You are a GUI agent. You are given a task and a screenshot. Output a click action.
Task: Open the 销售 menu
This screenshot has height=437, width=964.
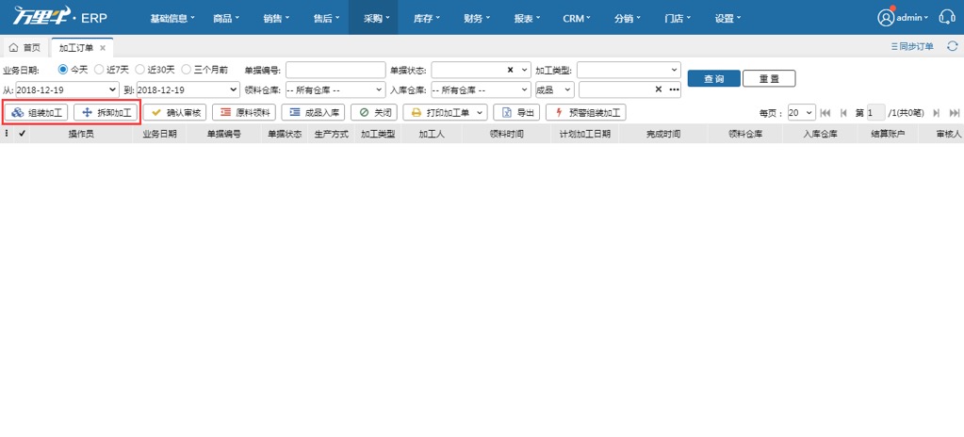pyautogui.click(x=277, y=18)
